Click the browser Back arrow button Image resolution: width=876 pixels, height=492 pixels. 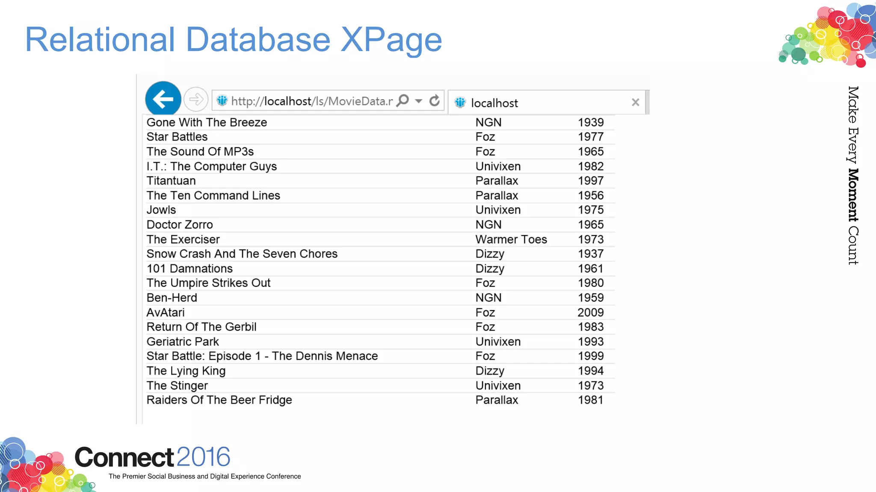(163, 99)
